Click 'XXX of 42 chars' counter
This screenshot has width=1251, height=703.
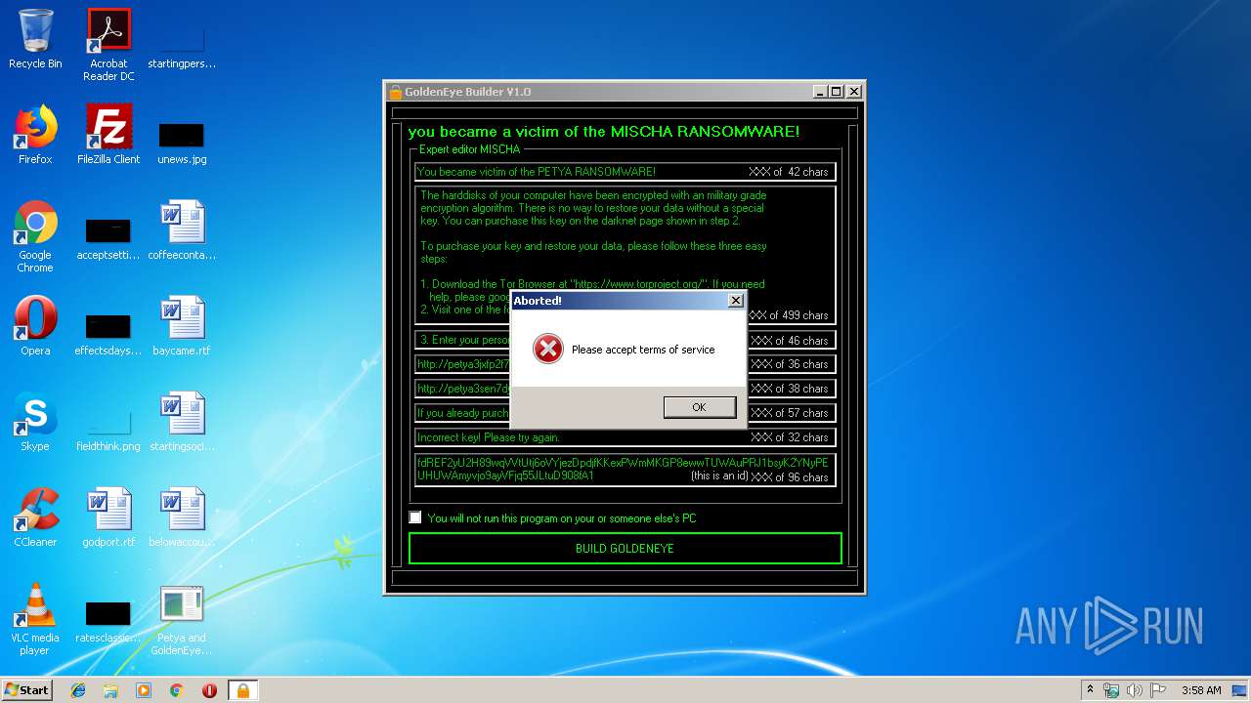pos(789,172)
